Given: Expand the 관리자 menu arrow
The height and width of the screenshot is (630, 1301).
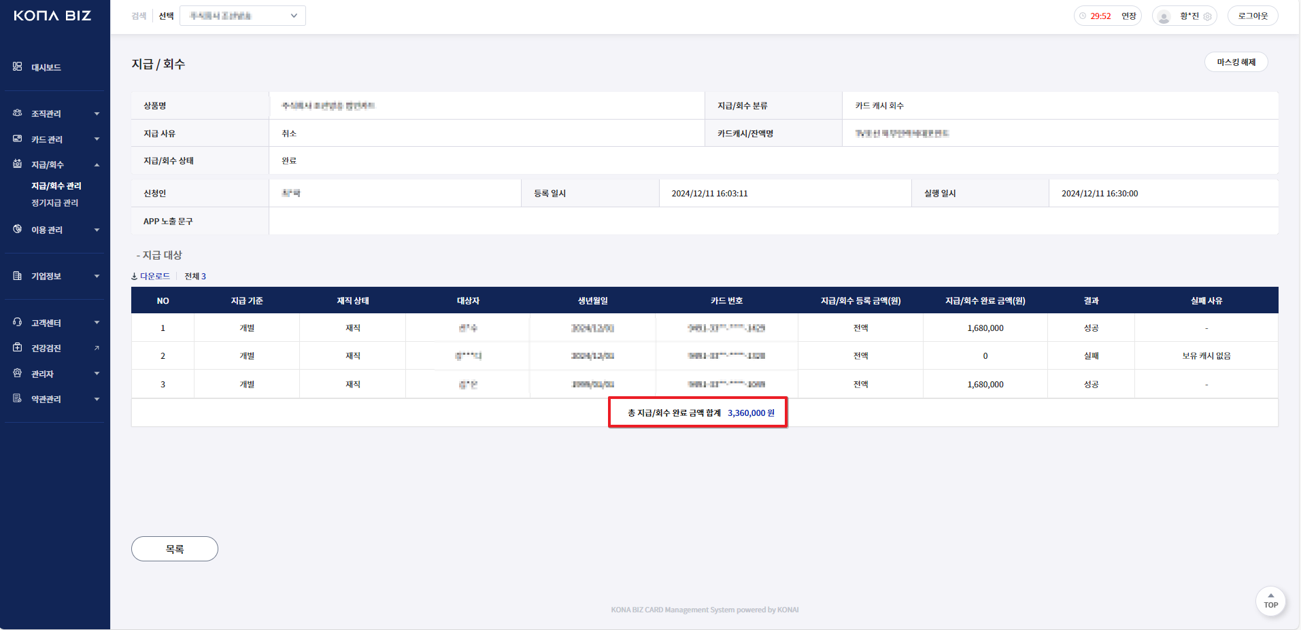Looking at the screenshot, I should (97, 374).
